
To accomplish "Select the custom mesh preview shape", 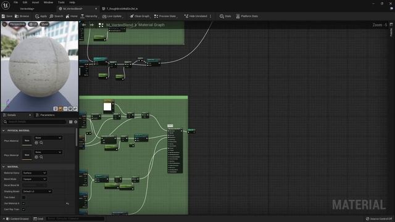I will point(75,109).
